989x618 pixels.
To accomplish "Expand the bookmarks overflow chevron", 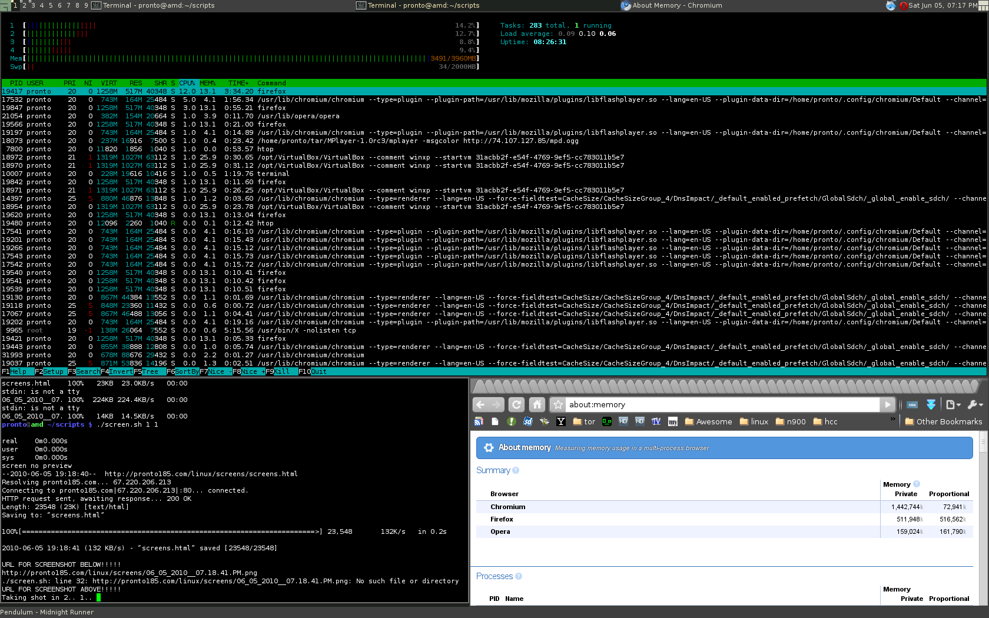I will [x=893, y=420].
